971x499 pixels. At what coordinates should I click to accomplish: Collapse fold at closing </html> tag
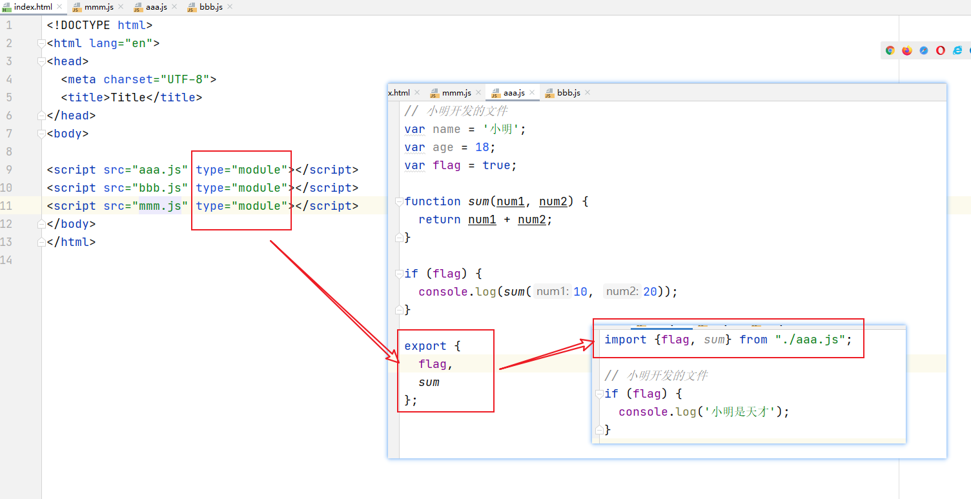coord(42,242)
